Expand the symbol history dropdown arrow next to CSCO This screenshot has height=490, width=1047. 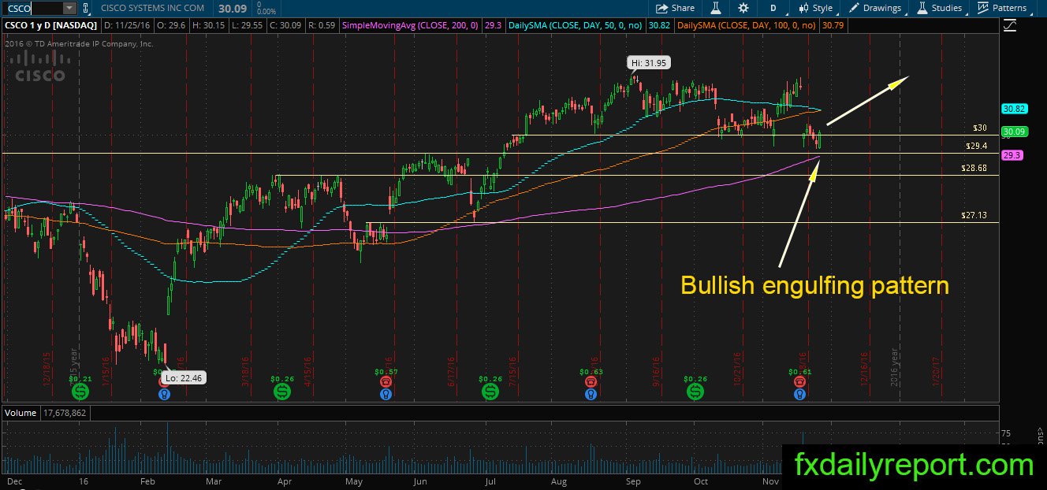tap(69, 8)
